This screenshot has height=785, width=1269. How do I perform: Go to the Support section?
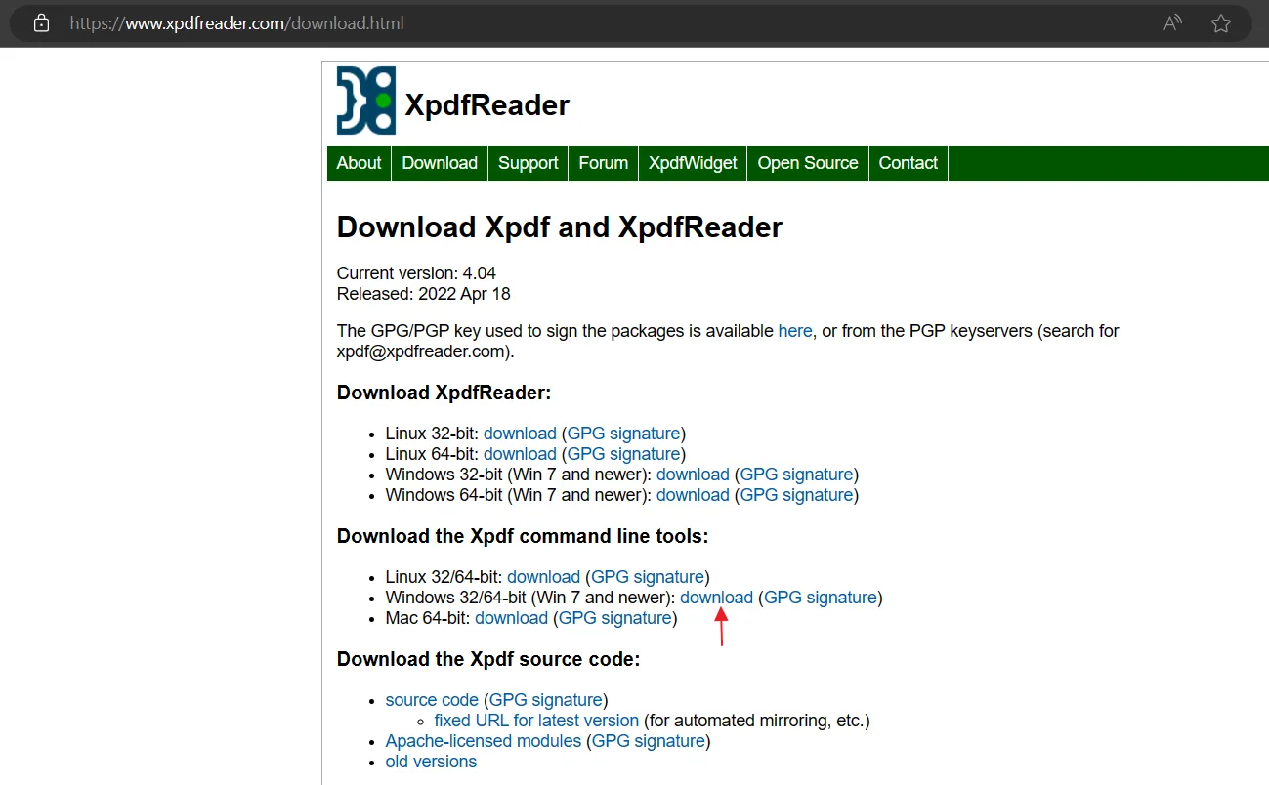[528, 163]
